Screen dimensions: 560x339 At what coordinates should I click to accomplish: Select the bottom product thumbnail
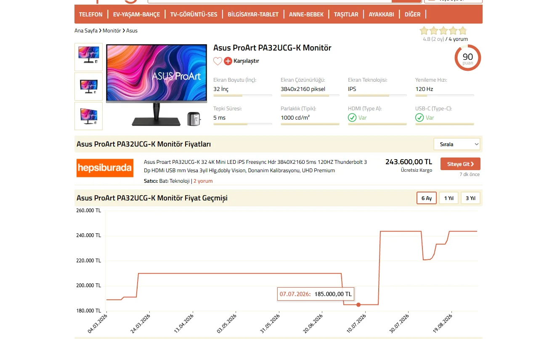(x=88, y=116)
